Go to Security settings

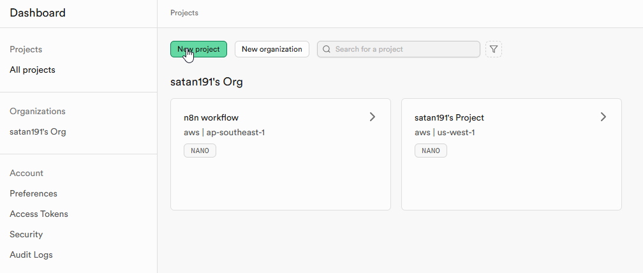tap(26, 235)
